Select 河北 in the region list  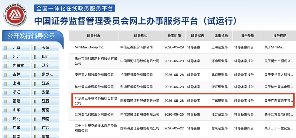tap(16, 56)
